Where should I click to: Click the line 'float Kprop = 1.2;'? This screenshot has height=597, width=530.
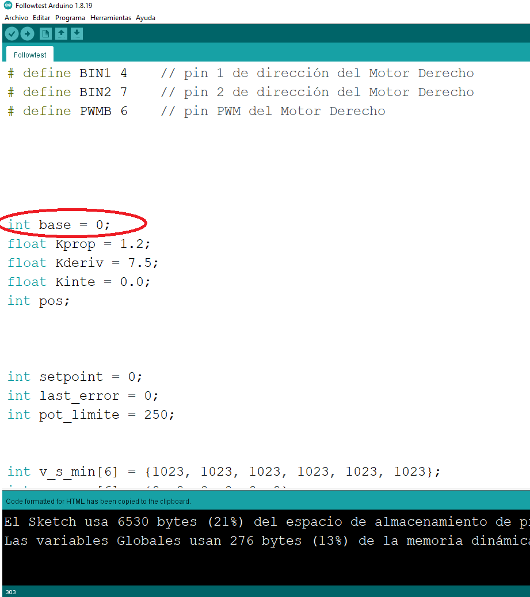coord(79,244)
